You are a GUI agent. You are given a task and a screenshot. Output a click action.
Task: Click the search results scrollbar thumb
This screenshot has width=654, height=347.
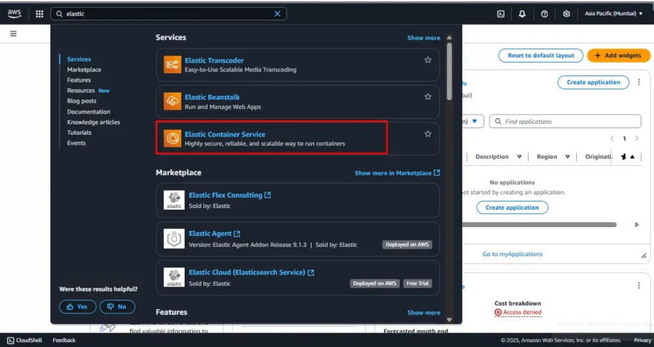(x=449, y=71)
